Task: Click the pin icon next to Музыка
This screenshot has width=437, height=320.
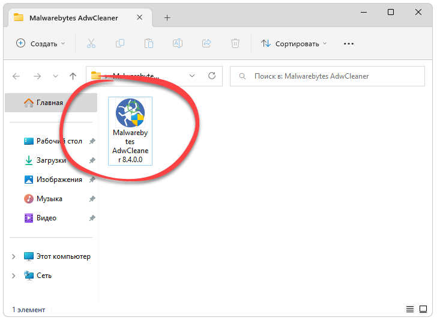Action: coord(92,199)
